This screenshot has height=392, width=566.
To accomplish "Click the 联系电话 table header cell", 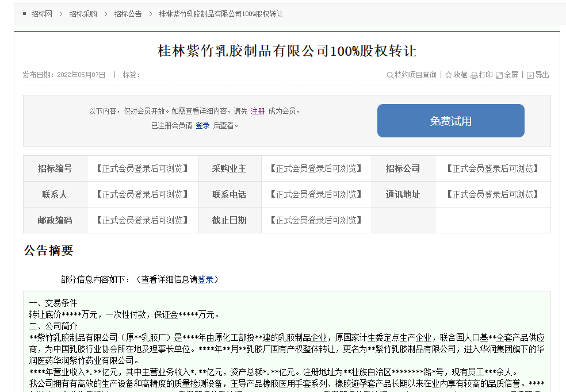I will pos(230,194).
